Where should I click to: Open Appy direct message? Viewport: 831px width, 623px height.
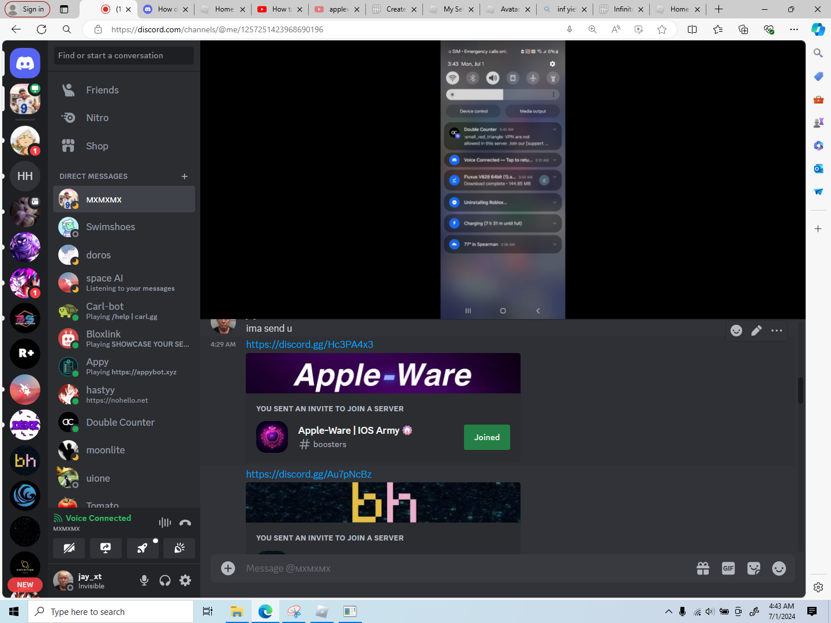pos(124,366)
